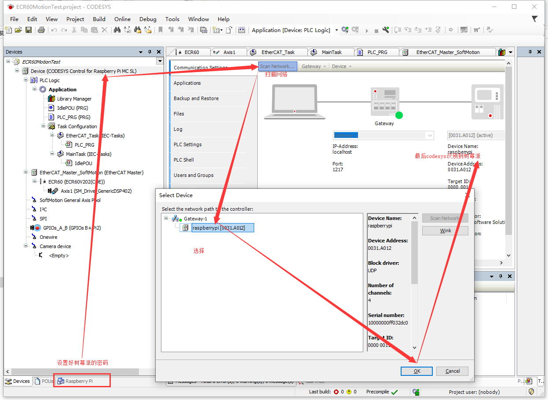The width and height of the screenshot is (548, 400).
Task: Click the Redo arrow in the toolbar
Action: coord(64,30)
